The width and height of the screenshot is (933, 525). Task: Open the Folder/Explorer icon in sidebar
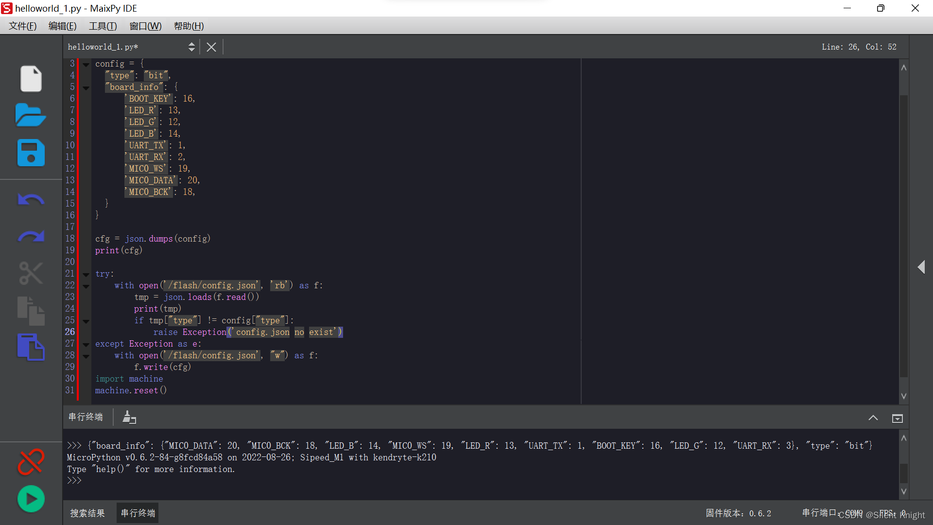[30, 116]
